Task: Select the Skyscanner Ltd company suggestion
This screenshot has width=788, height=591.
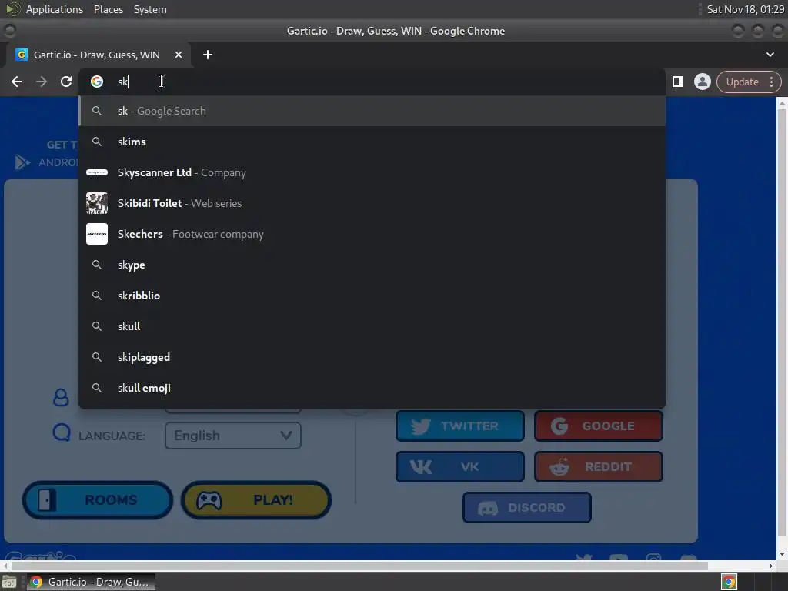Action: [x=372, y=172]
